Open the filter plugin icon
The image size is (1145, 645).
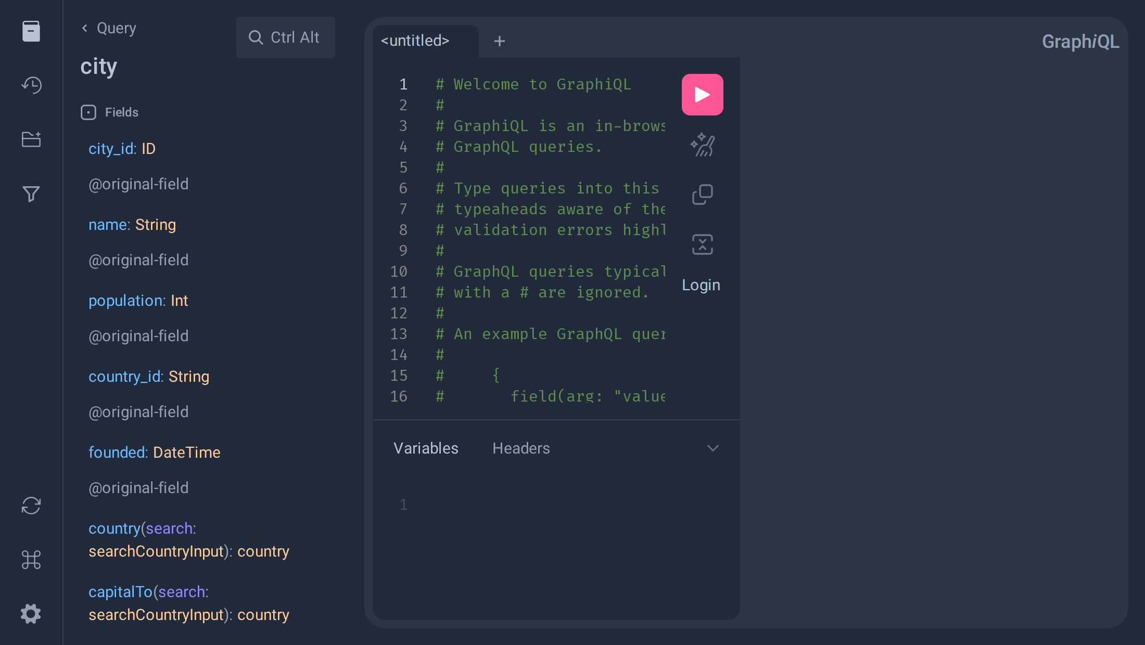pos(31,193)
